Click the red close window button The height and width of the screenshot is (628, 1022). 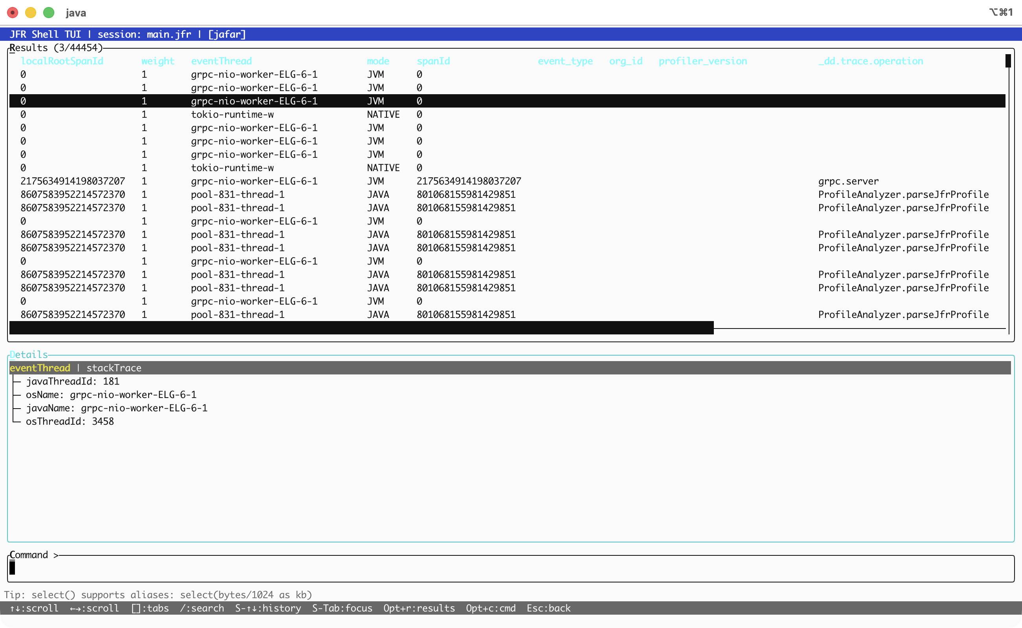click(13, 13)
